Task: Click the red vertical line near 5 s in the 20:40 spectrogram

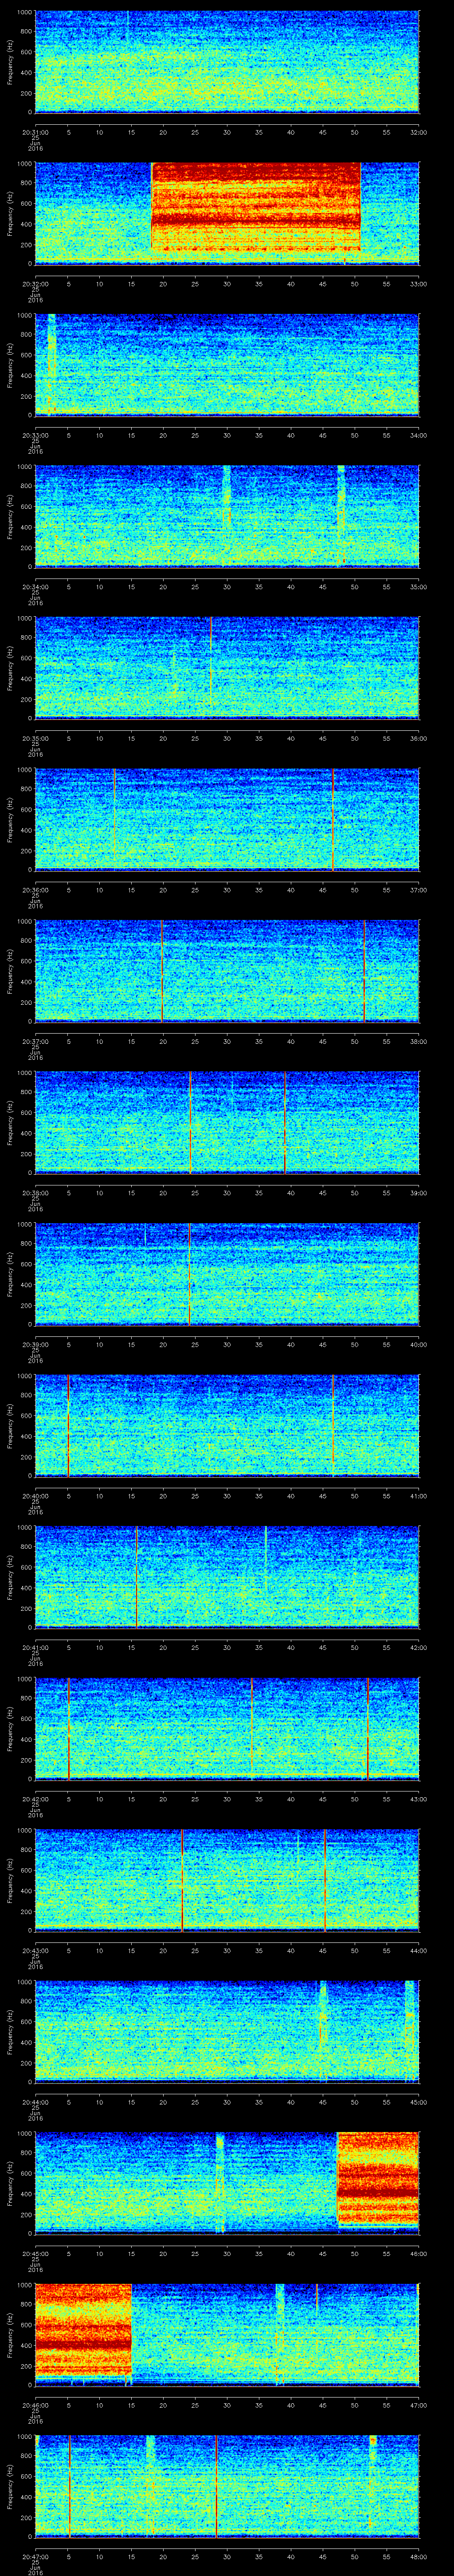Action: tap(68, 1425)
